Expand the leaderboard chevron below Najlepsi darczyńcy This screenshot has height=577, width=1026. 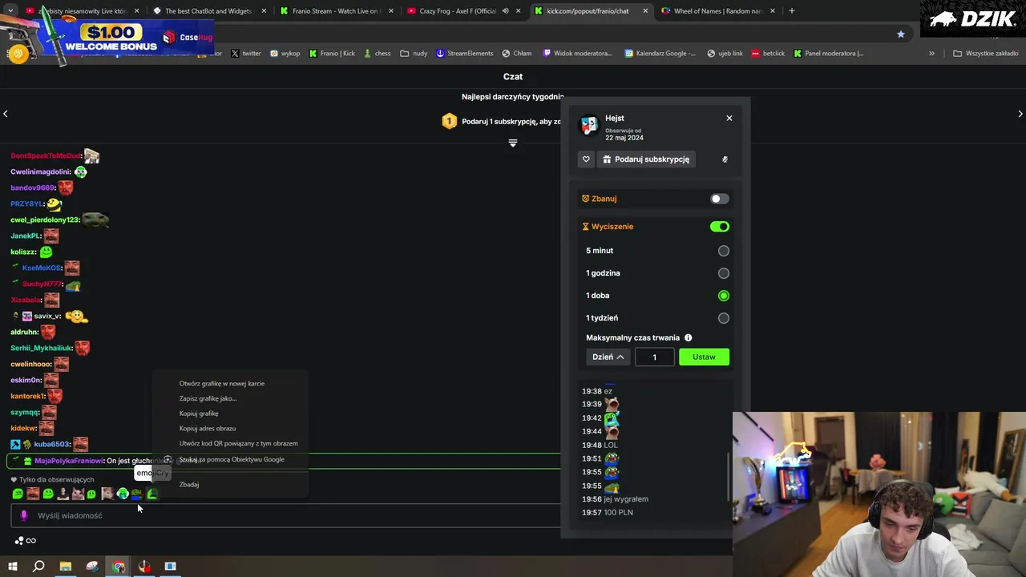pyautogui.click(x=513, y=143)
